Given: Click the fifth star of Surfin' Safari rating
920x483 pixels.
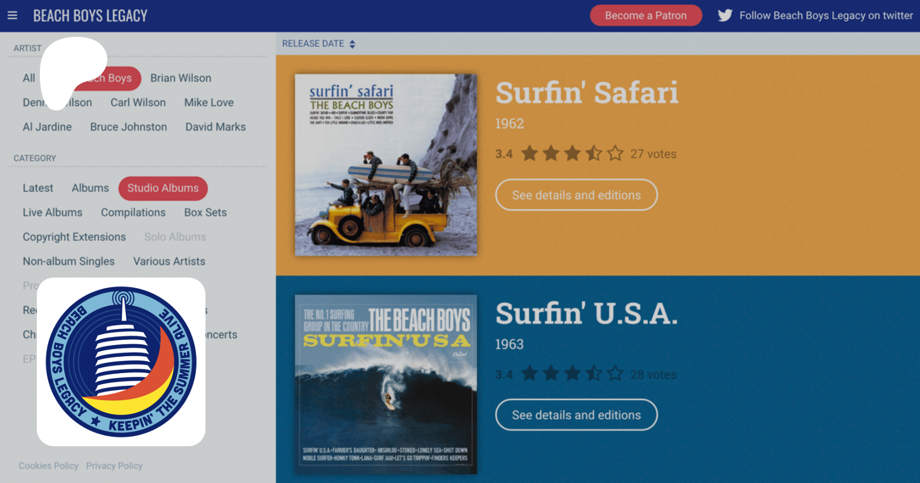Looking at the screenshot, I should [x=615, y=153].
